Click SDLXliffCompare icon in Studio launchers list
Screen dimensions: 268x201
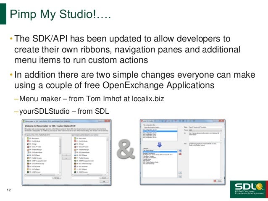(28, 172)
